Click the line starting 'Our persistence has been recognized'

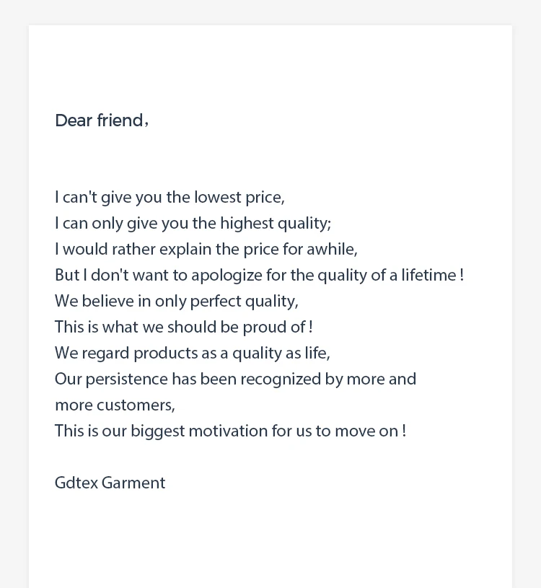click(x=235, y=379)
